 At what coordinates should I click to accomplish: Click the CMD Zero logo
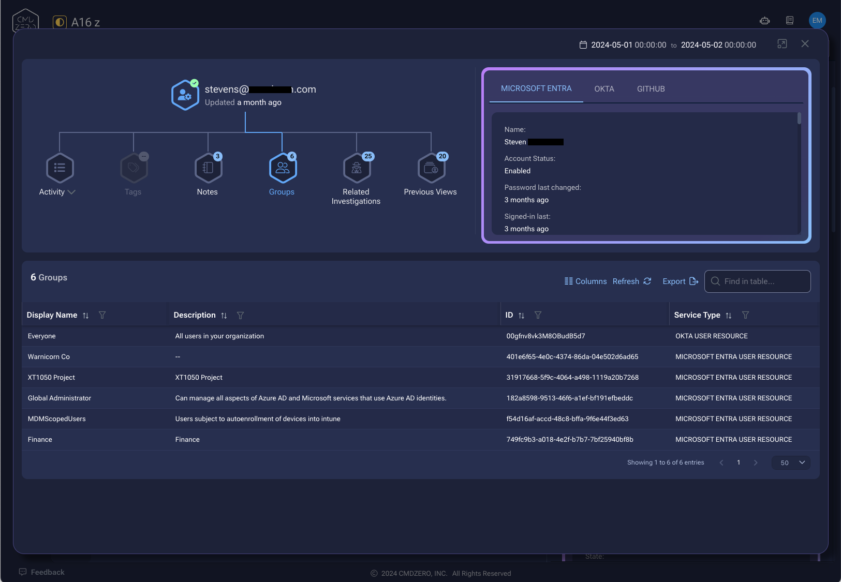pos(25,20)
